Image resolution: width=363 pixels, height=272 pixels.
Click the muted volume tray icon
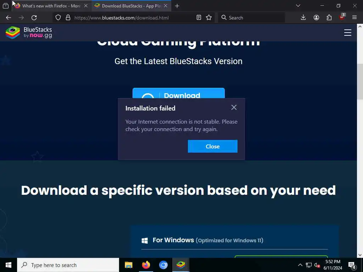point(317,265)
